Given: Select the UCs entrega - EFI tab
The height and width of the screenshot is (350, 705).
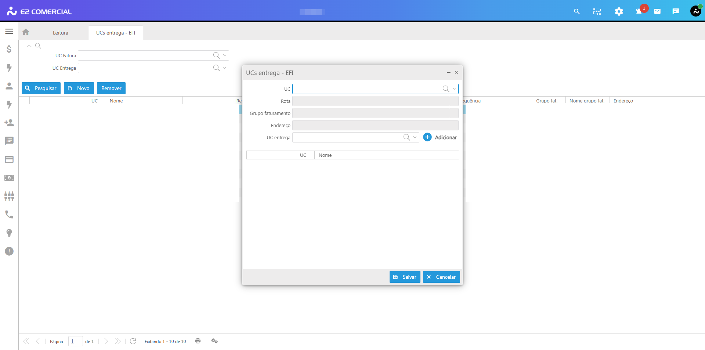Looking at the screenshot, I should (x=116, y=33).
